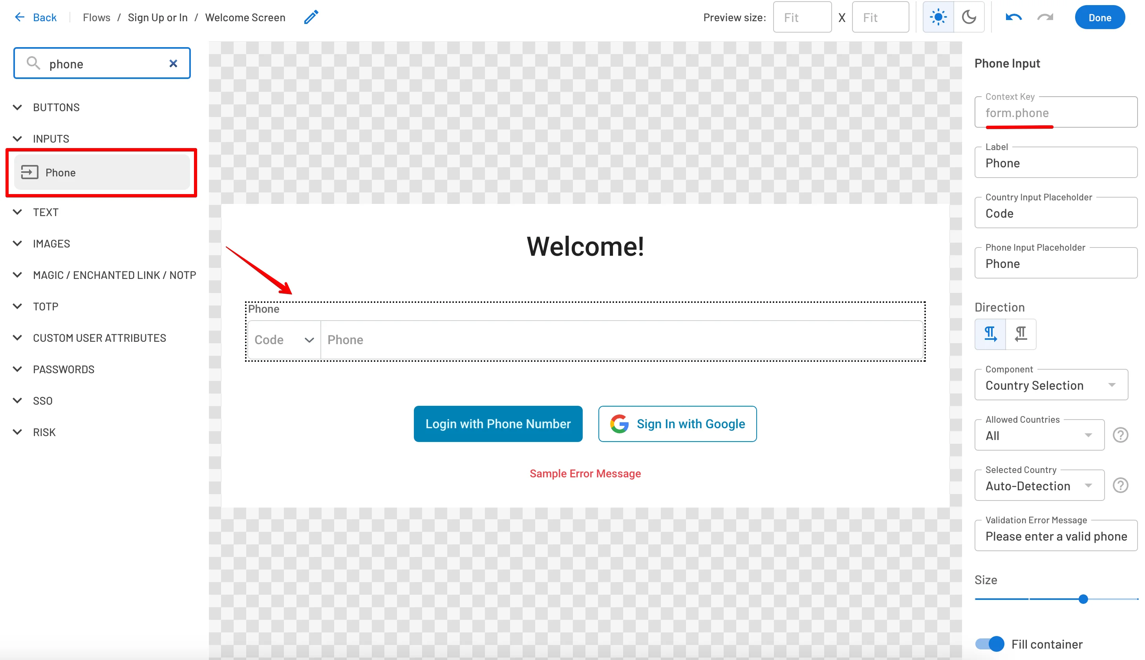1145x660 pixels.
Task: Open Selected Country help question mark
Action: point(1120,486)
